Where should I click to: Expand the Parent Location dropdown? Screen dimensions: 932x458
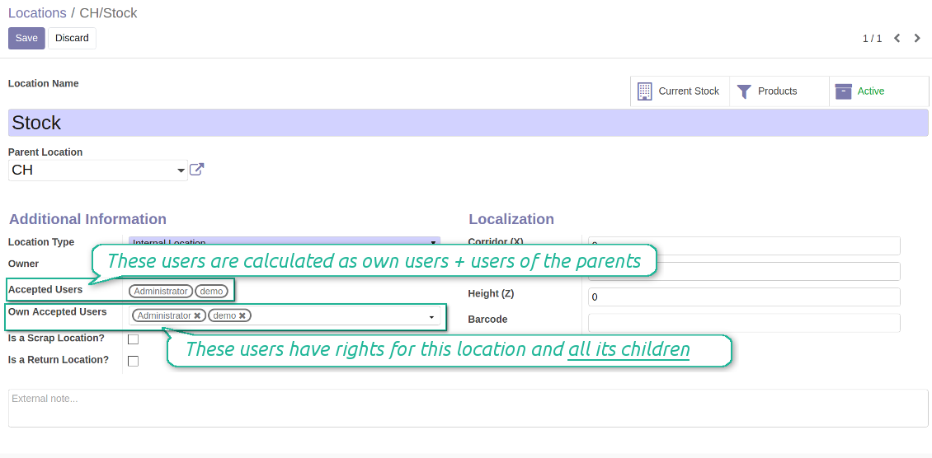point(181,171)
